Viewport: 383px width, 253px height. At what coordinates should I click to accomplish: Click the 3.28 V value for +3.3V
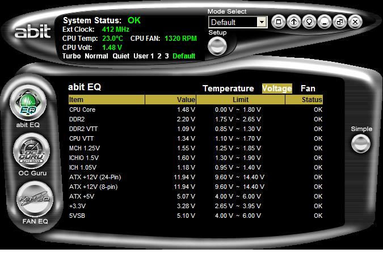[x=186, y=206]
